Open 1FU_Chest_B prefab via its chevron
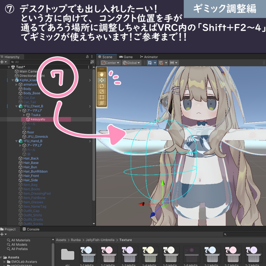The width and height of the screenshot is (266, 266). click(x=90, y=106)
